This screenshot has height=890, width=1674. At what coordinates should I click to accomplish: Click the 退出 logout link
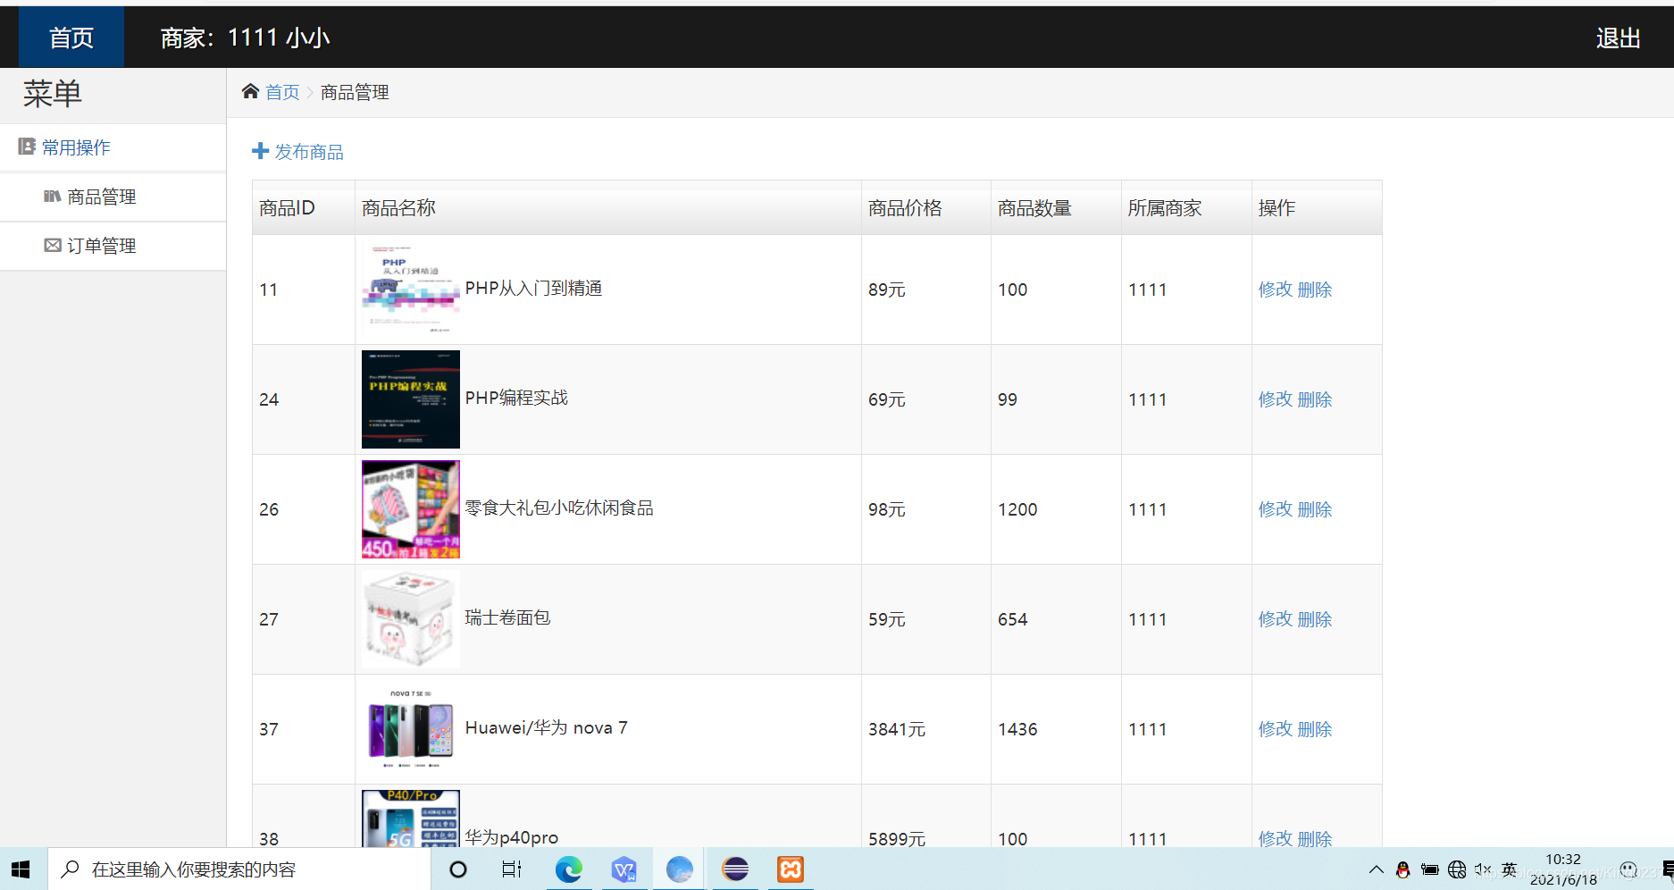click(x=1618, y=38)
